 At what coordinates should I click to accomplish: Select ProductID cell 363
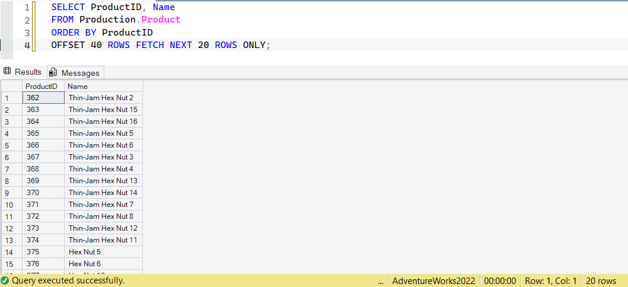43,110
